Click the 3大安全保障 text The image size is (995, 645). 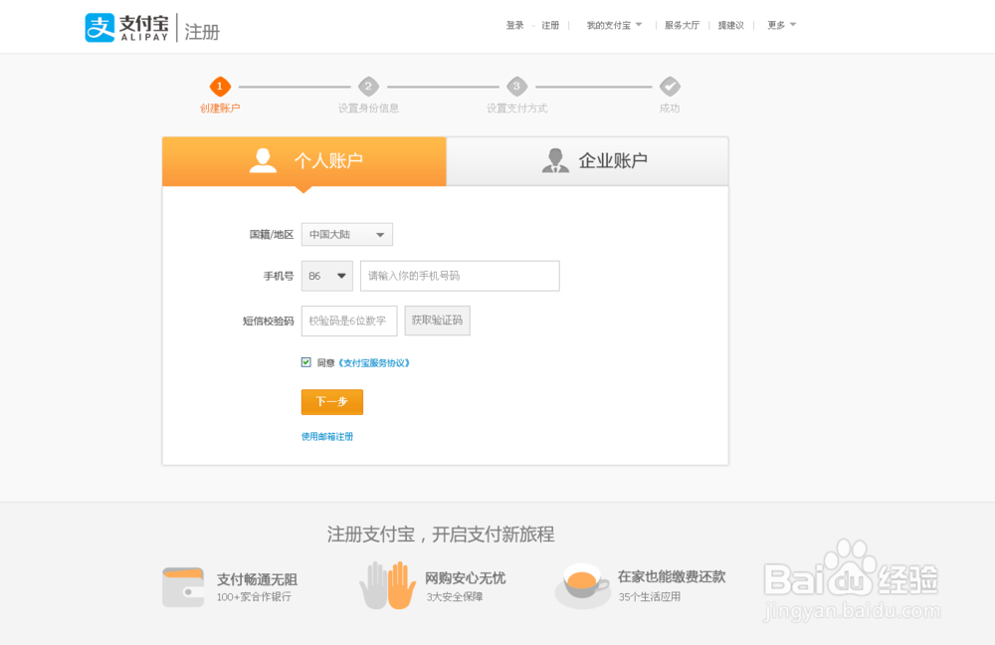(x=455, y=597)
